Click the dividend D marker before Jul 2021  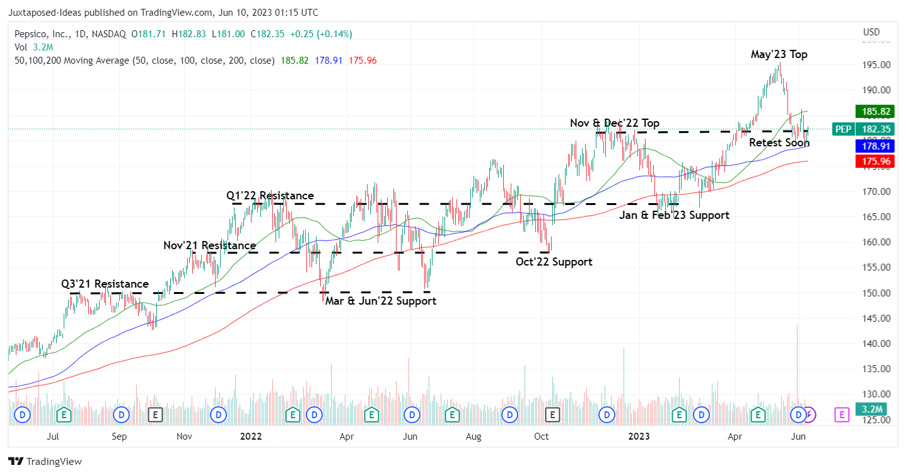tap(23, 414)
